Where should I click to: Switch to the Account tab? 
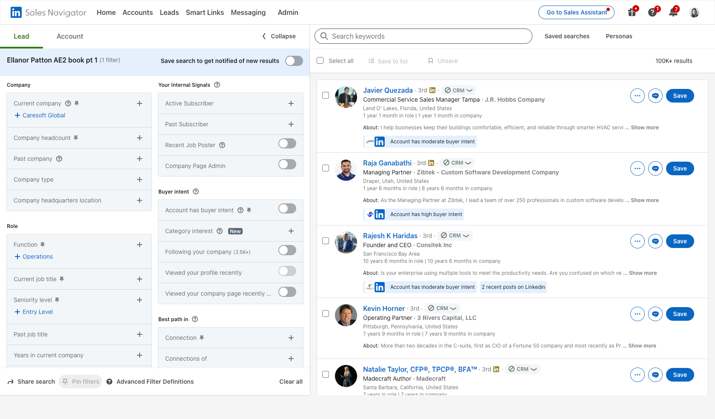[x=70, y=36]
